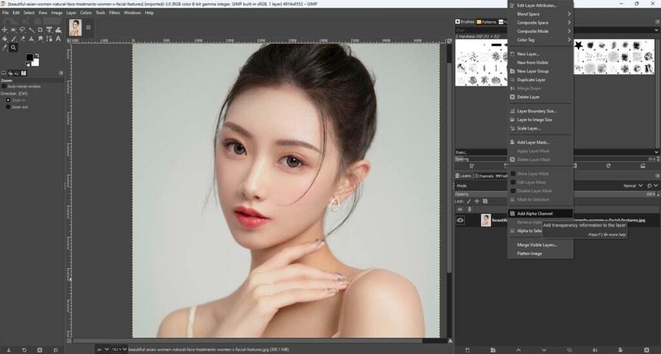
Task: Select the Smudge tool
Action: (41, 38)
